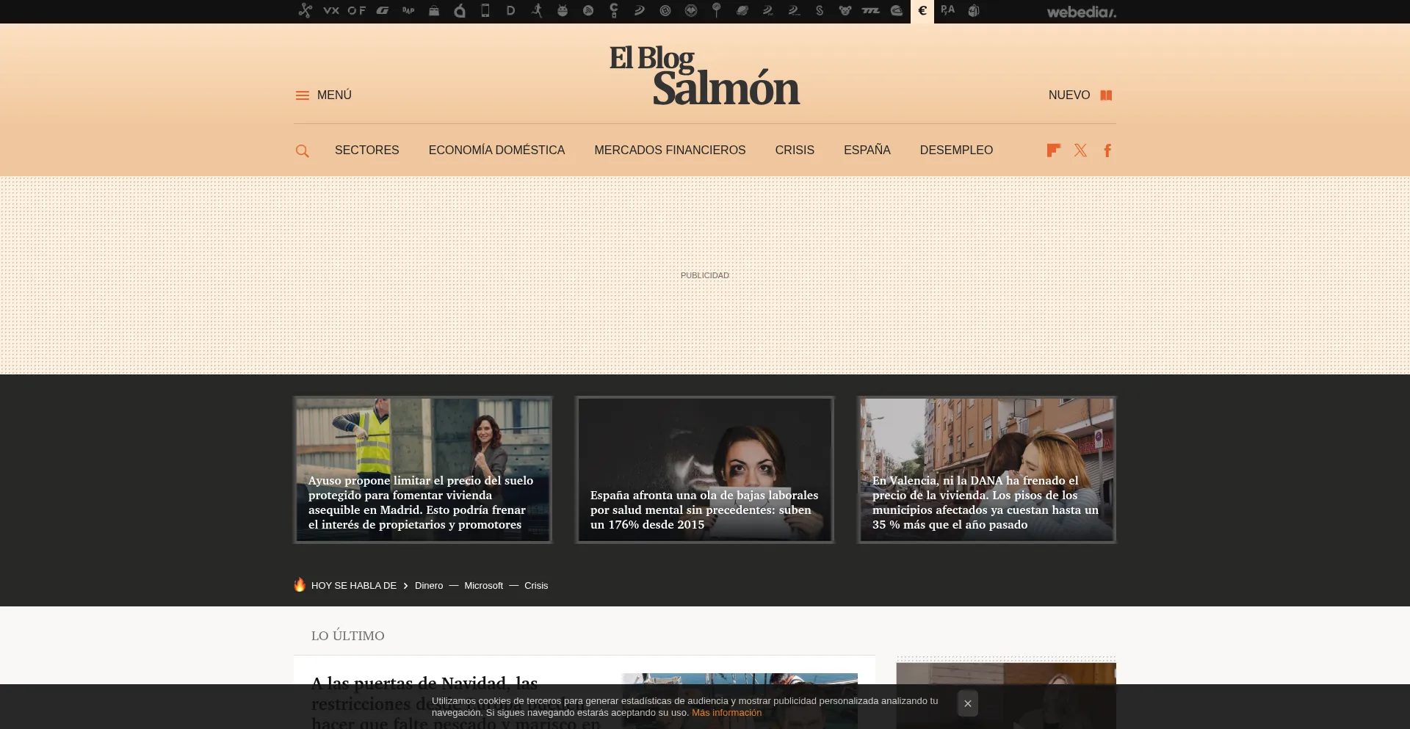
Task: Click the racing helmet icon in top bar
Action: click(x=897, y=11)
